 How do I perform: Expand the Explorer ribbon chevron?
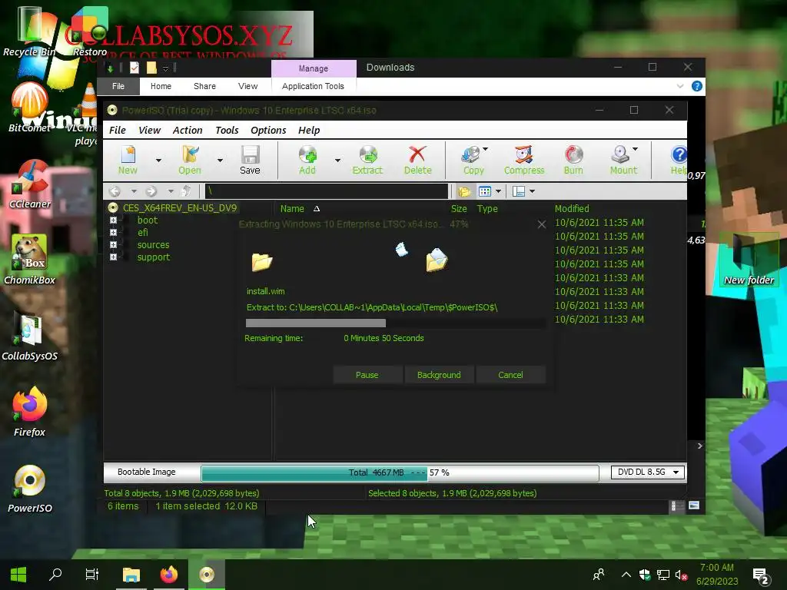pyautogui.click(x=680, y=86)
